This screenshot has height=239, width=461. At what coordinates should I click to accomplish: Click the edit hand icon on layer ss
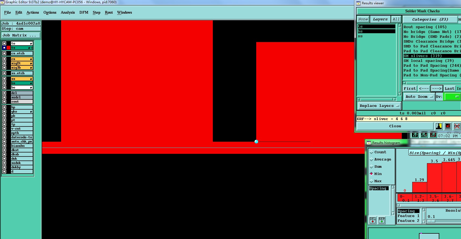[31, 79]
